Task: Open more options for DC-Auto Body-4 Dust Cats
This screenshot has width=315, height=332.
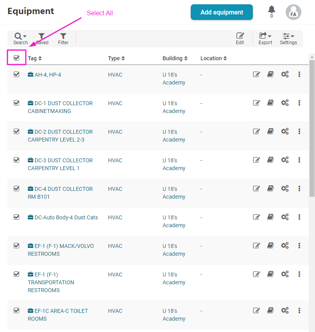Action: coord(299,217)
